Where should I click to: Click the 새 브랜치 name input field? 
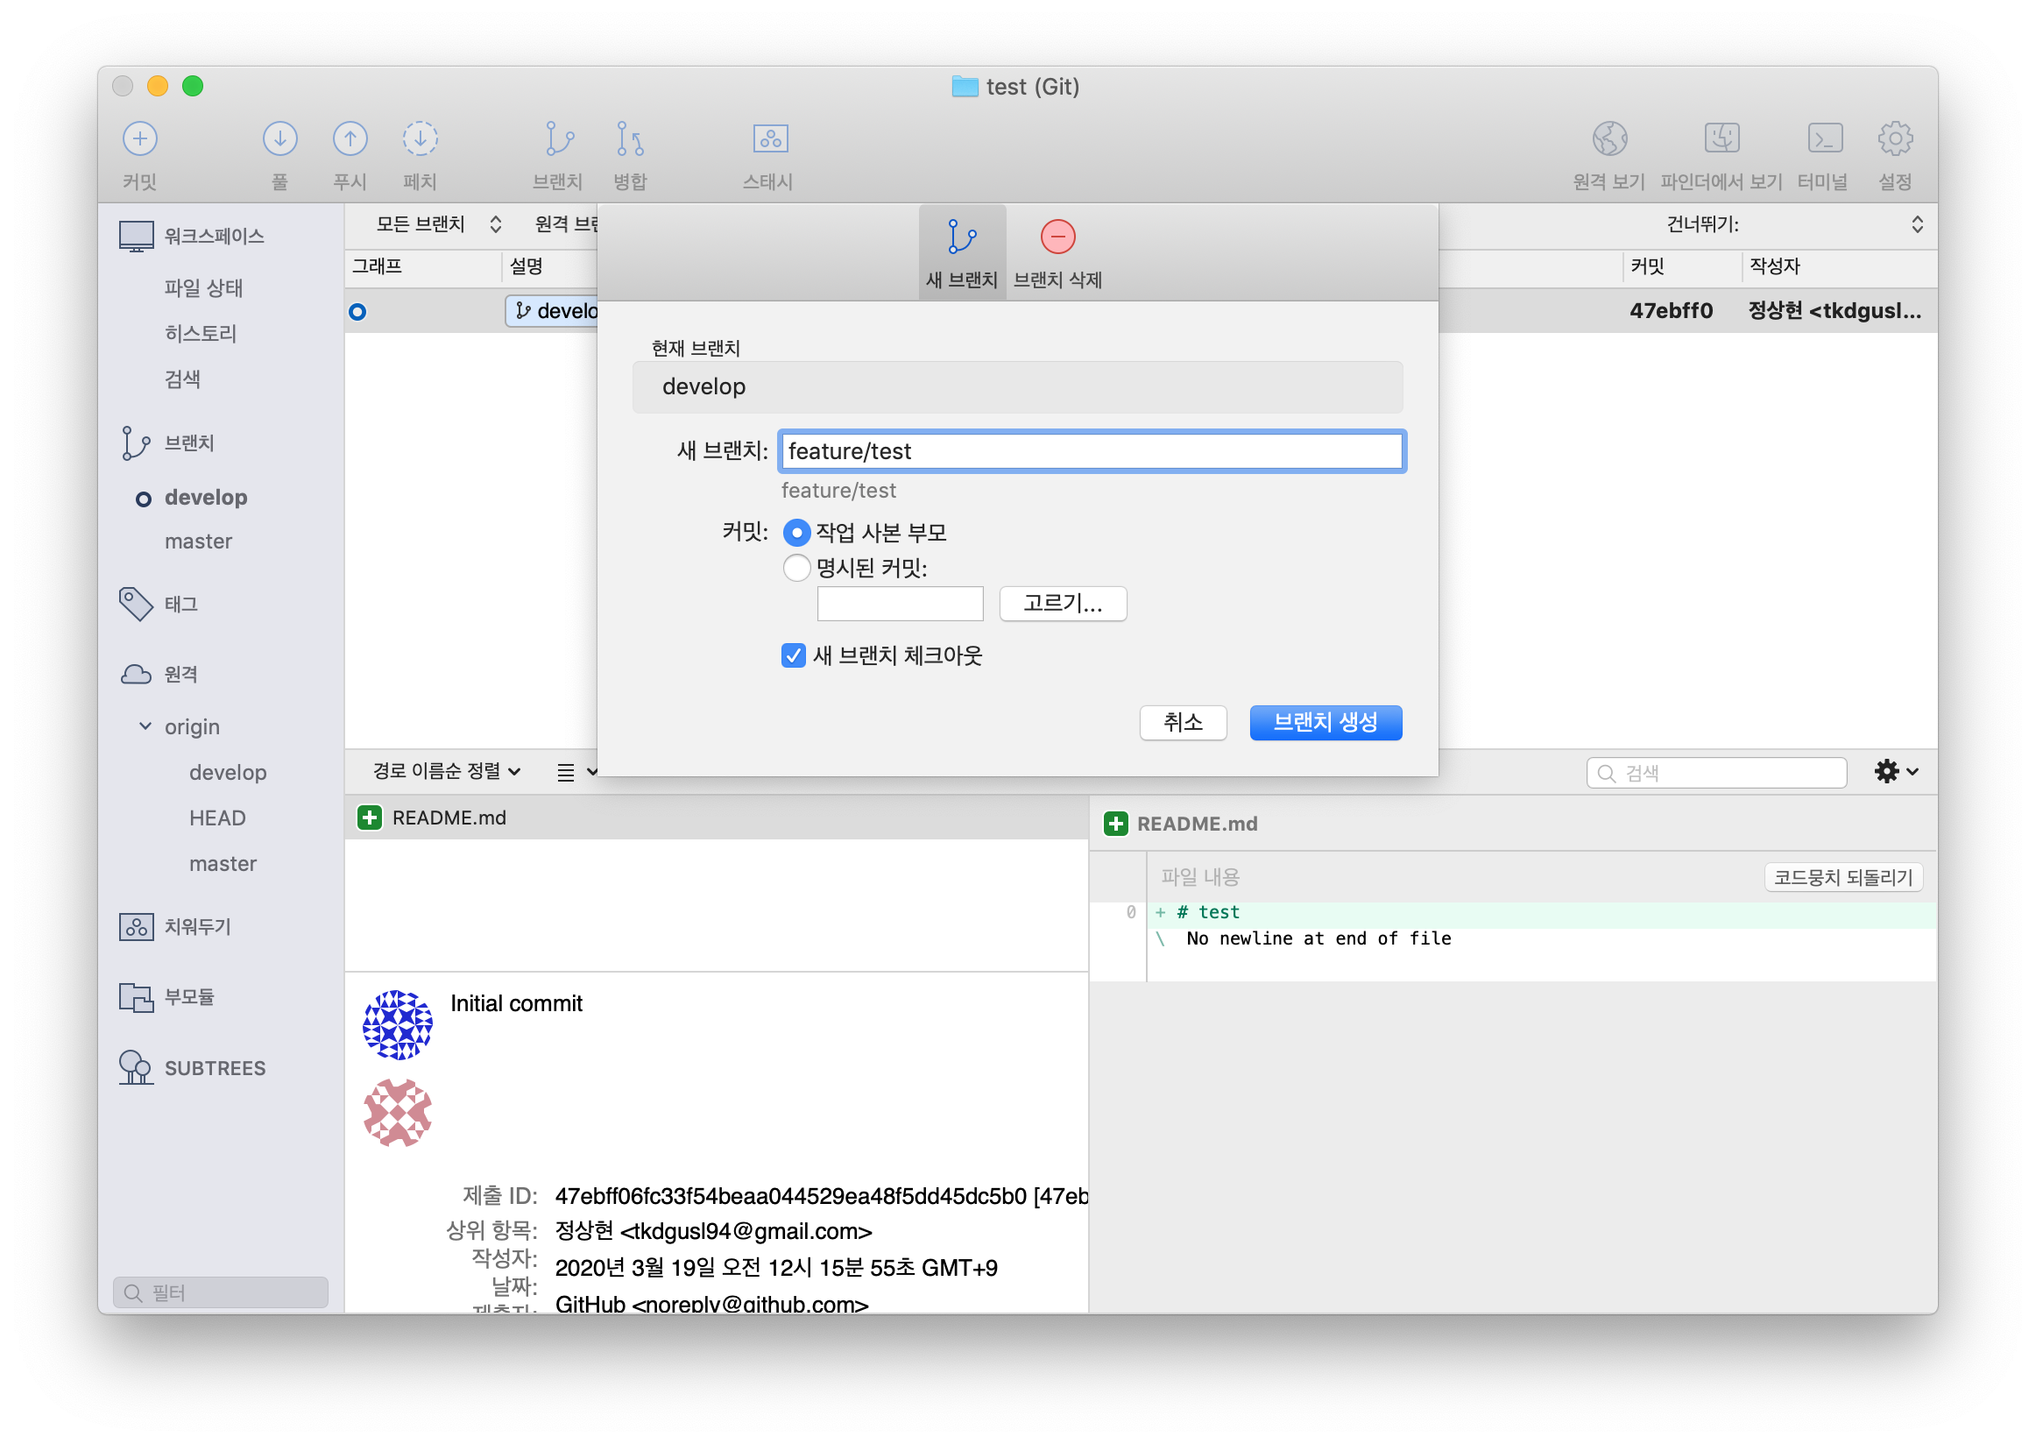click(x=1091, y=452)
